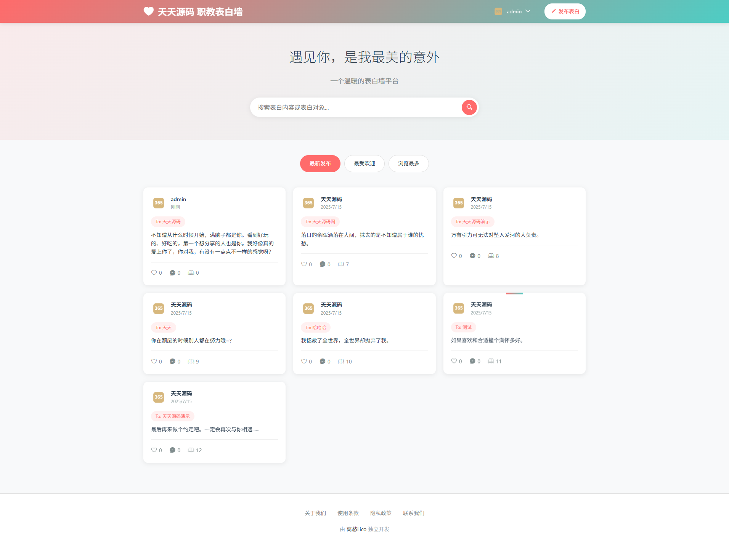The height and width of the screenshot is (549, 729).
Task: Click the 发布表白 button
Action: pyautogui.click(x=565, y=11)
